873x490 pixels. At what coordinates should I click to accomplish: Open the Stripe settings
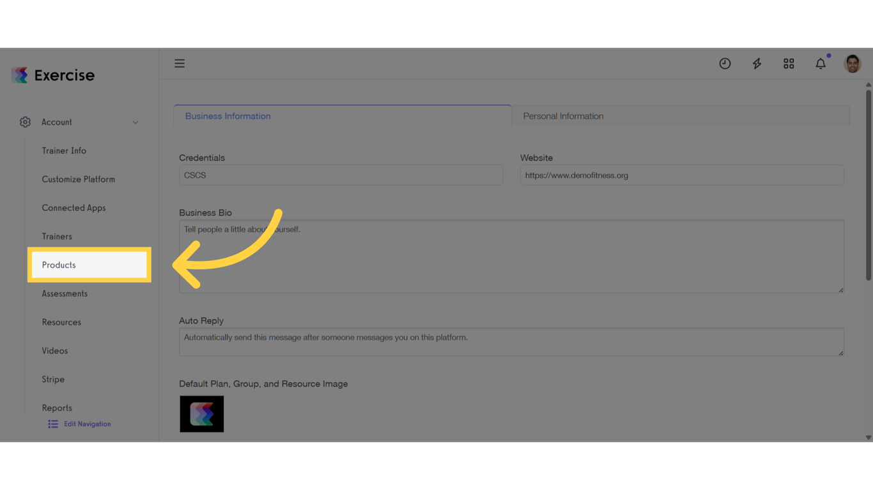[x=53, y=379]
